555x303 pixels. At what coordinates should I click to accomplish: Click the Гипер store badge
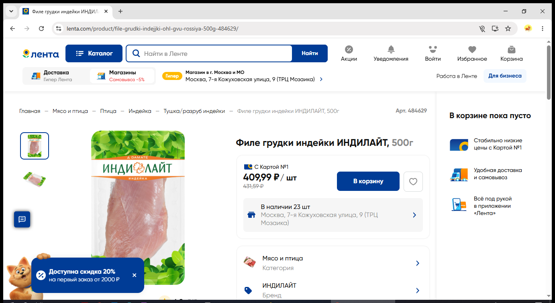[x=172, y=76]
